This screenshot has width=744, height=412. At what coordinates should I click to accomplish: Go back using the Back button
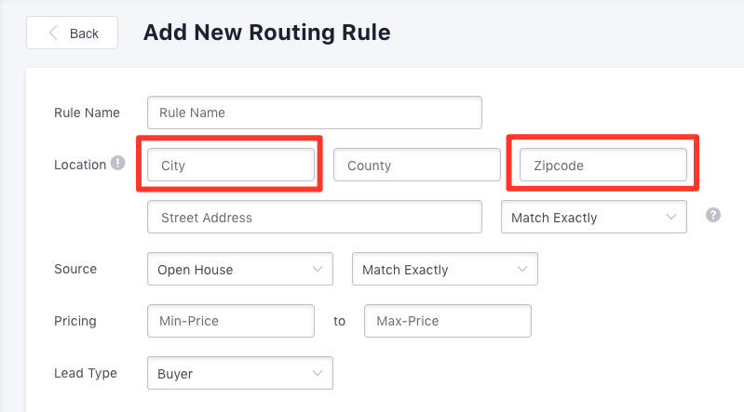[x=72, y=33]
